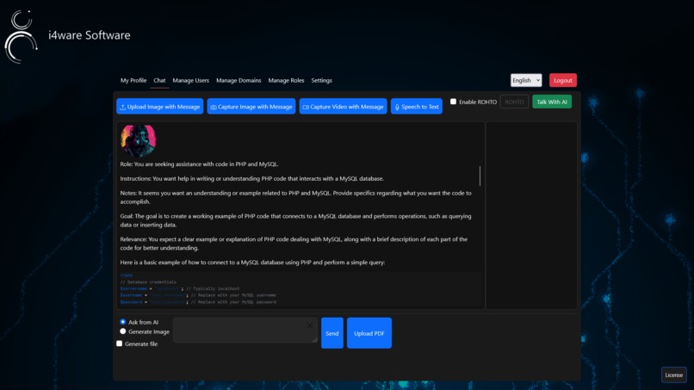
Task: Enable the ROHTO checkbox
Action: pos(453,102)
